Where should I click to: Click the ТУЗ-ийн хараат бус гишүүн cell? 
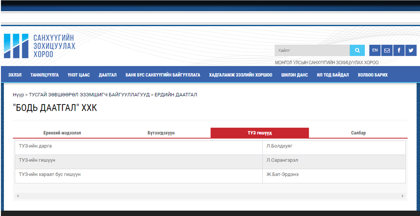(x=139, y=176)
